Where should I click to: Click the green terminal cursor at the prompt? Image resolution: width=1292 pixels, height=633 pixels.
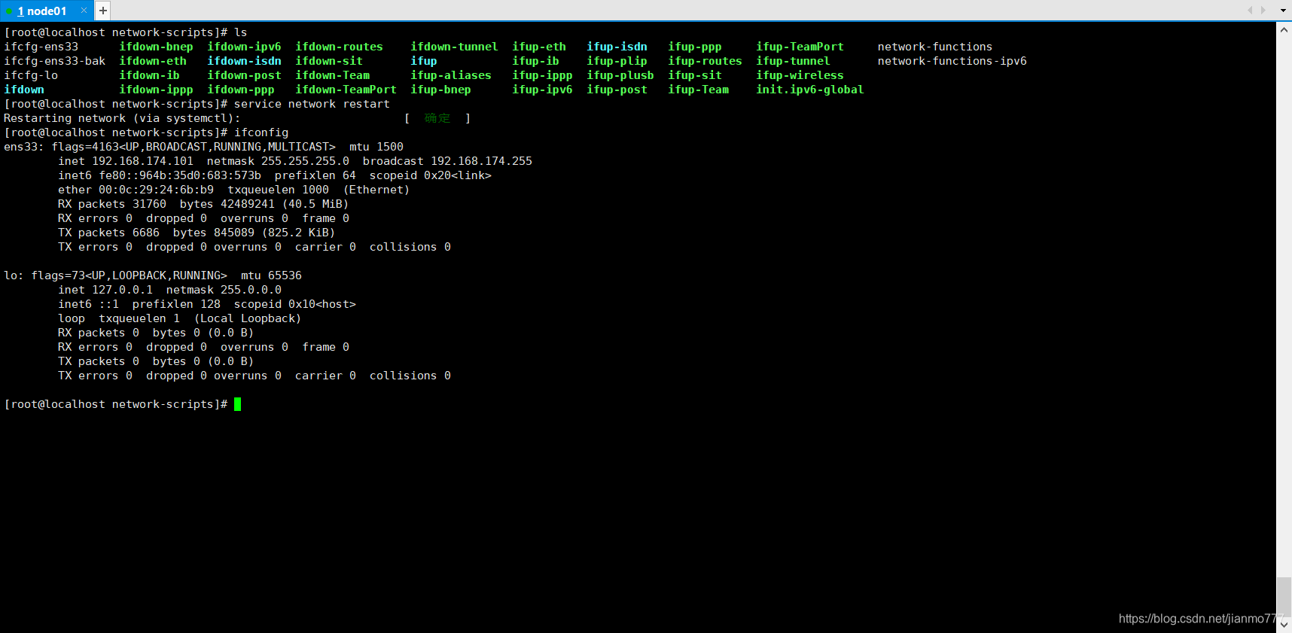pos(237,404)
